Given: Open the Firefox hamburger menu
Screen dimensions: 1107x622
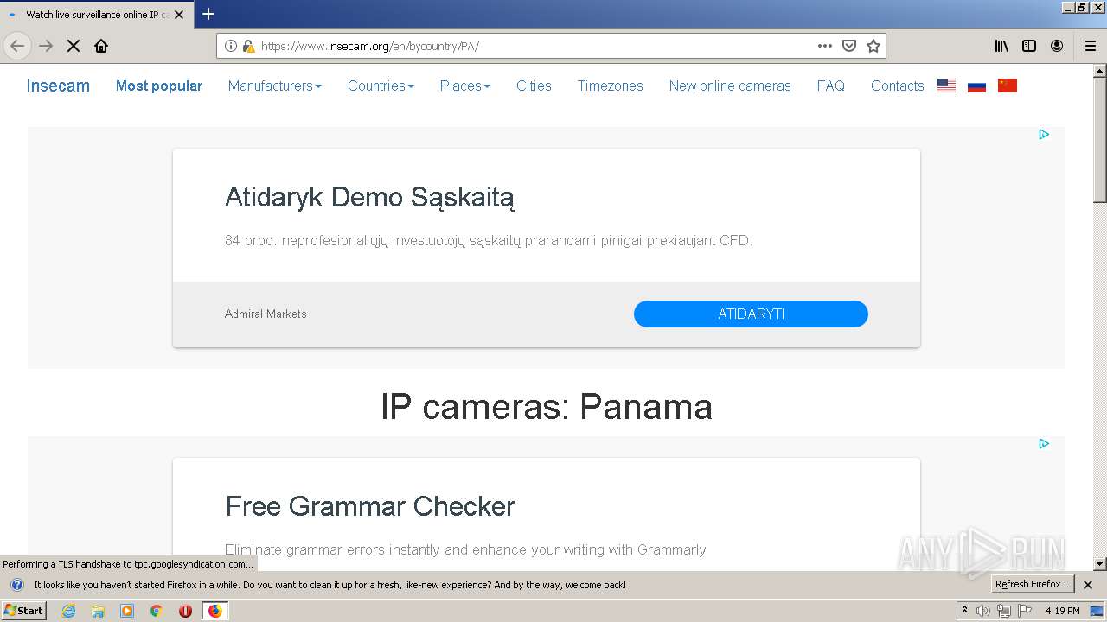Looking at the screenshot, I should (1090, 46).
